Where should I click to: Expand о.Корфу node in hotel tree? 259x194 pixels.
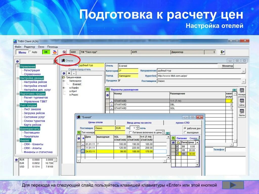click(63, 88)
